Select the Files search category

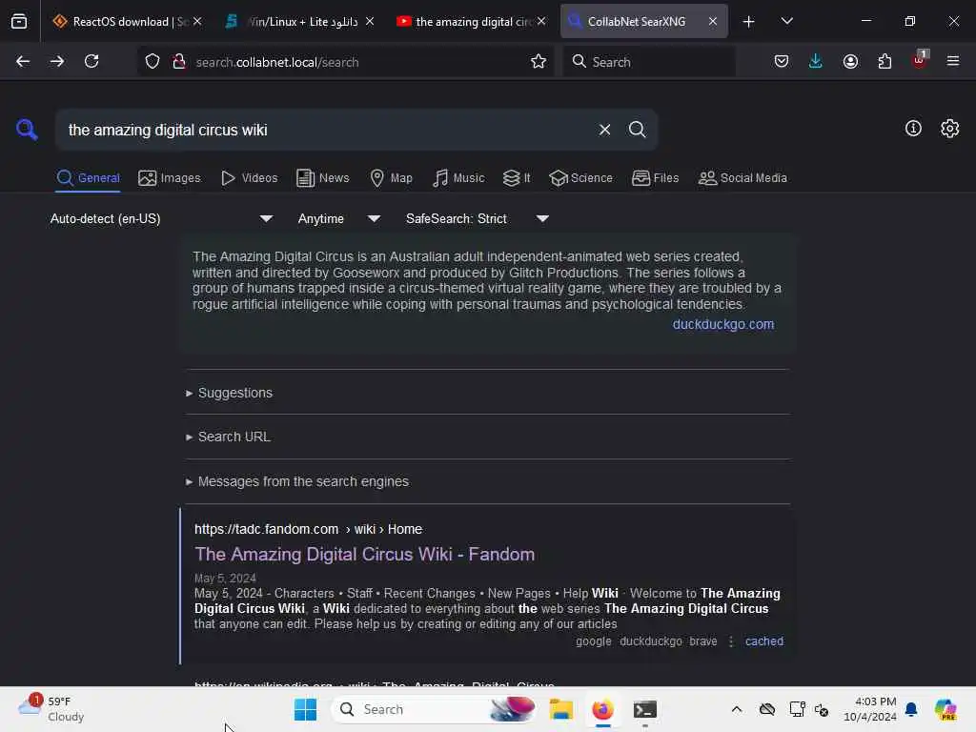click(655, 178)
